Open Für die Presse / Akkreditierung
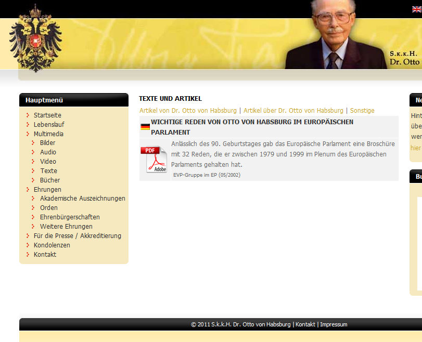Viewport: 422px width, 342px height. point(77,236)
